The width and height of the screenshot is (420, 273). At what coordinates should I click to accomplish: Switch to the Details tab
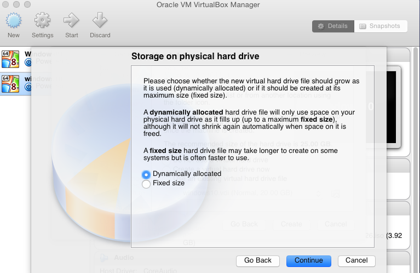point(333,26)
